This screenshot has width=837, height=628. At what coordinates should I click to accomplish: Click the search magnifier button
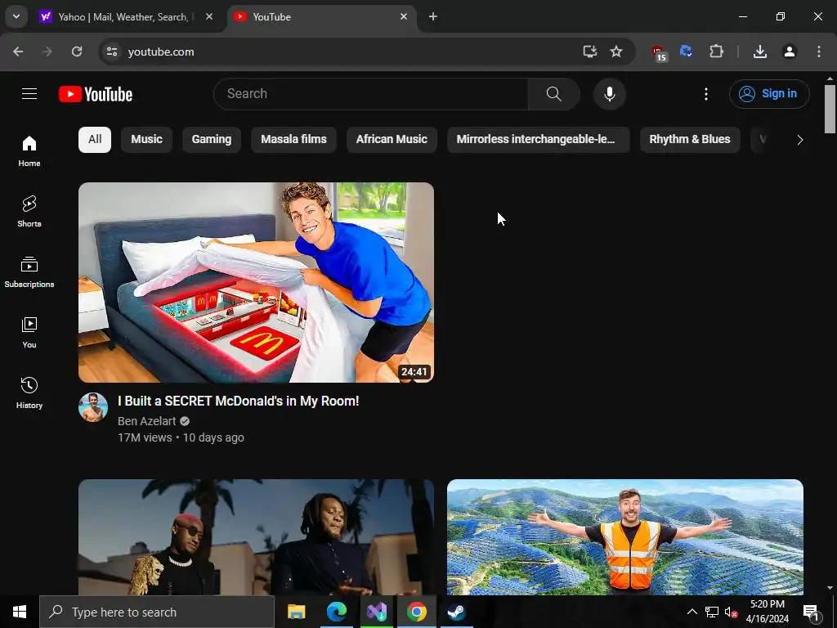(554, 94)
